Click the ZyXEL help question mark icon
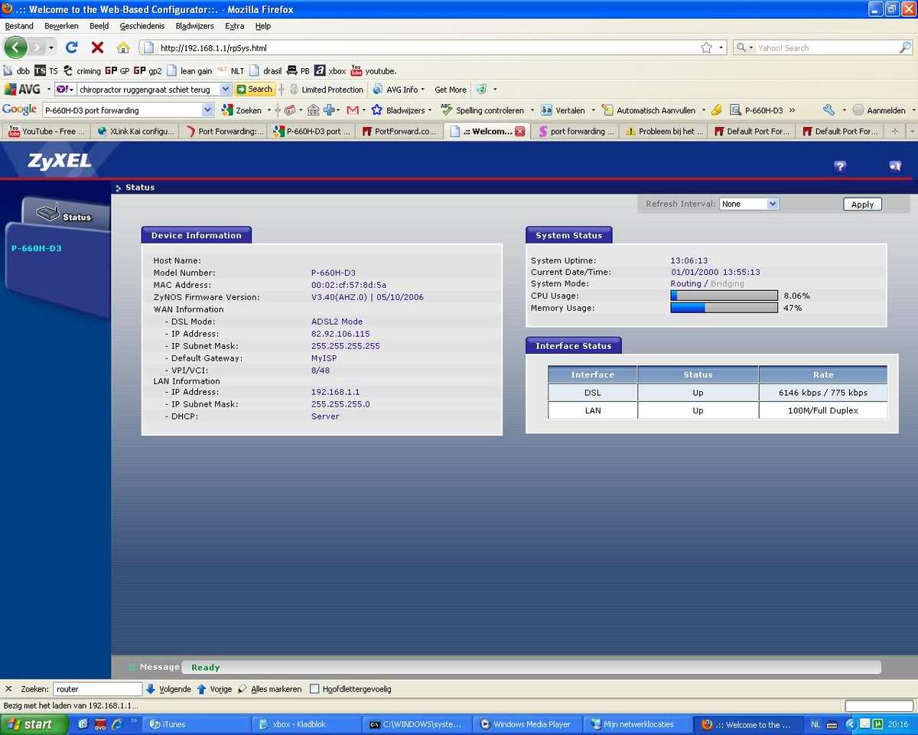The image size is (918, 735). click(x=840, y=166)
